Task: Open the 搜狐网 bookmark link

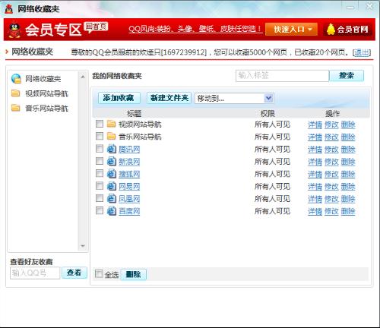Action: pyautogui.click(x=129, y=174)
